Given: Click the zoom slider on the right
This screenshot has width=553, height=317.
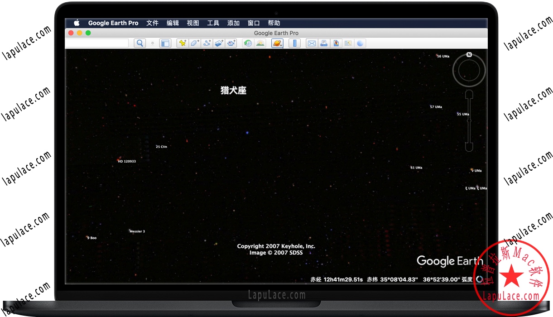Looking at the screenshot, I should coord(469,120).
